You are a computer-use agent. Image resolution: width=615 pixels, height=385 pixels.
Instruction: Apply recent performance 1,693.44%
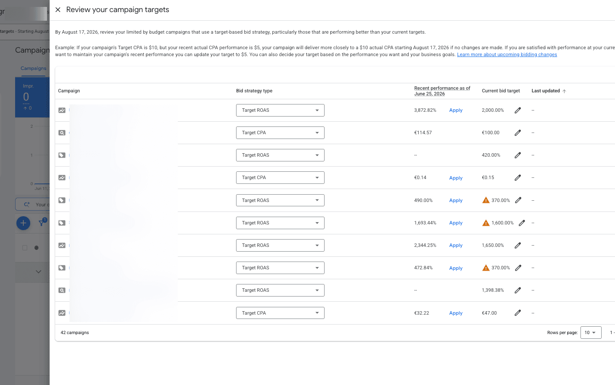click(x=456, y=223)
